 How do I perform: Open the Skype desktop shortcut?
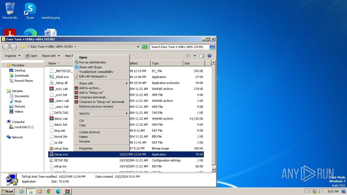[x=30, y=11]
